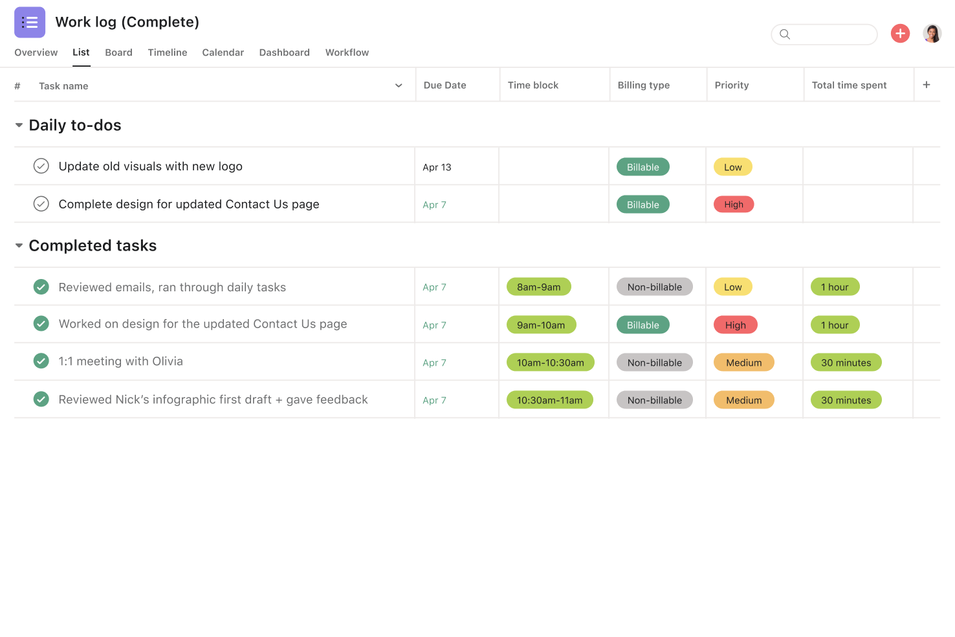Toggle completion of '1:1 meeting with Olivia'

pos(41,361)
